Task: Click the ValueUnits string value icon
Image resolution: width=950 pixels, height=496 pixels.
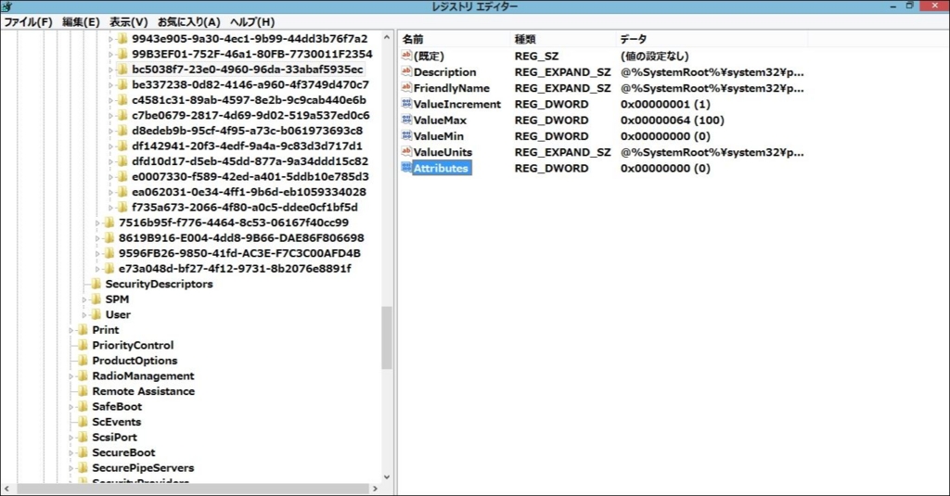Action: [406, 152]
